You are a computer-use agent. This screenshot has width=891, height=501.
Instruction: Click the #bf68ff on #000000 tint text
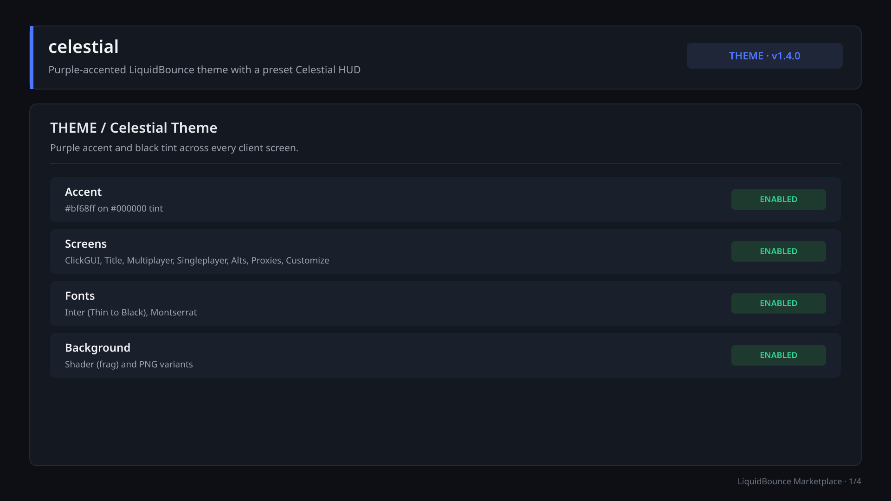[114, 208]
